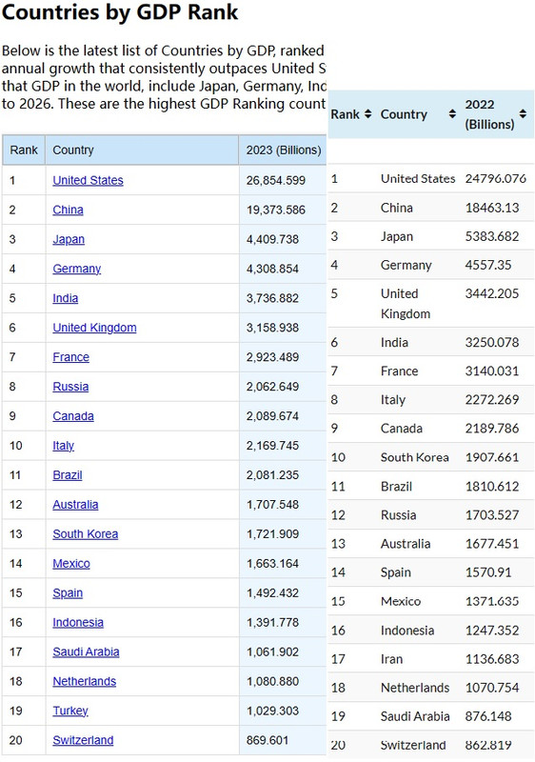The height and width of the screenshot is (762, 535).
Task: Select the value 26,854.599
Action: [x=276, y=181]
